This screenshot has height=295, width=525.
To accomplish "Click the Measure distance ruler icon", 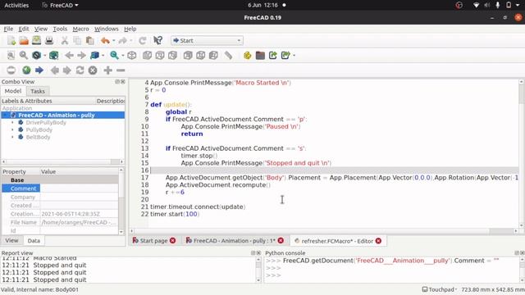I will click(x=228, y=55).
